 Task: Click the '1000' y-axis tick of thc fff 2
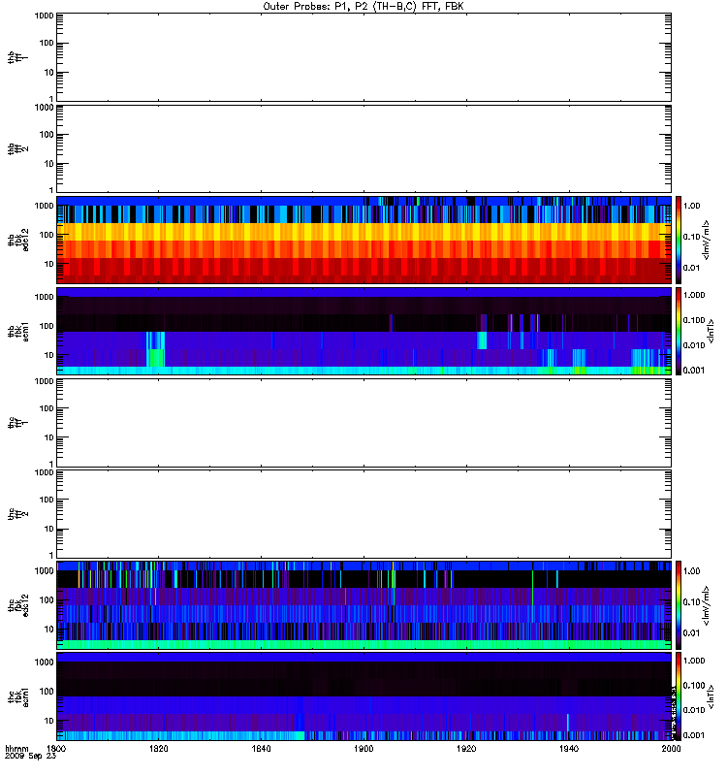[44, 472]
